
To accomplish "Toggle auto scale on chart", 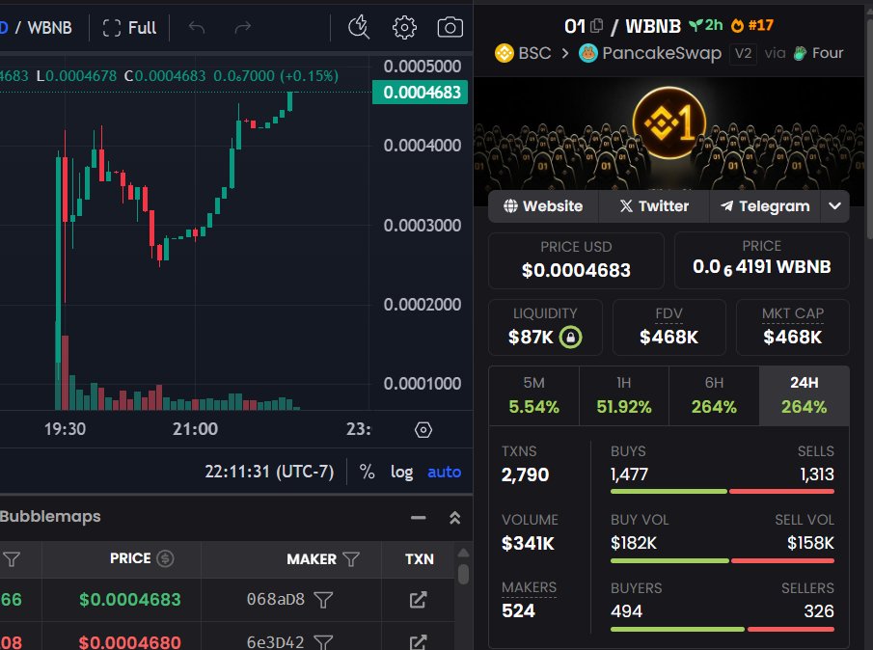I will (444, 472).
